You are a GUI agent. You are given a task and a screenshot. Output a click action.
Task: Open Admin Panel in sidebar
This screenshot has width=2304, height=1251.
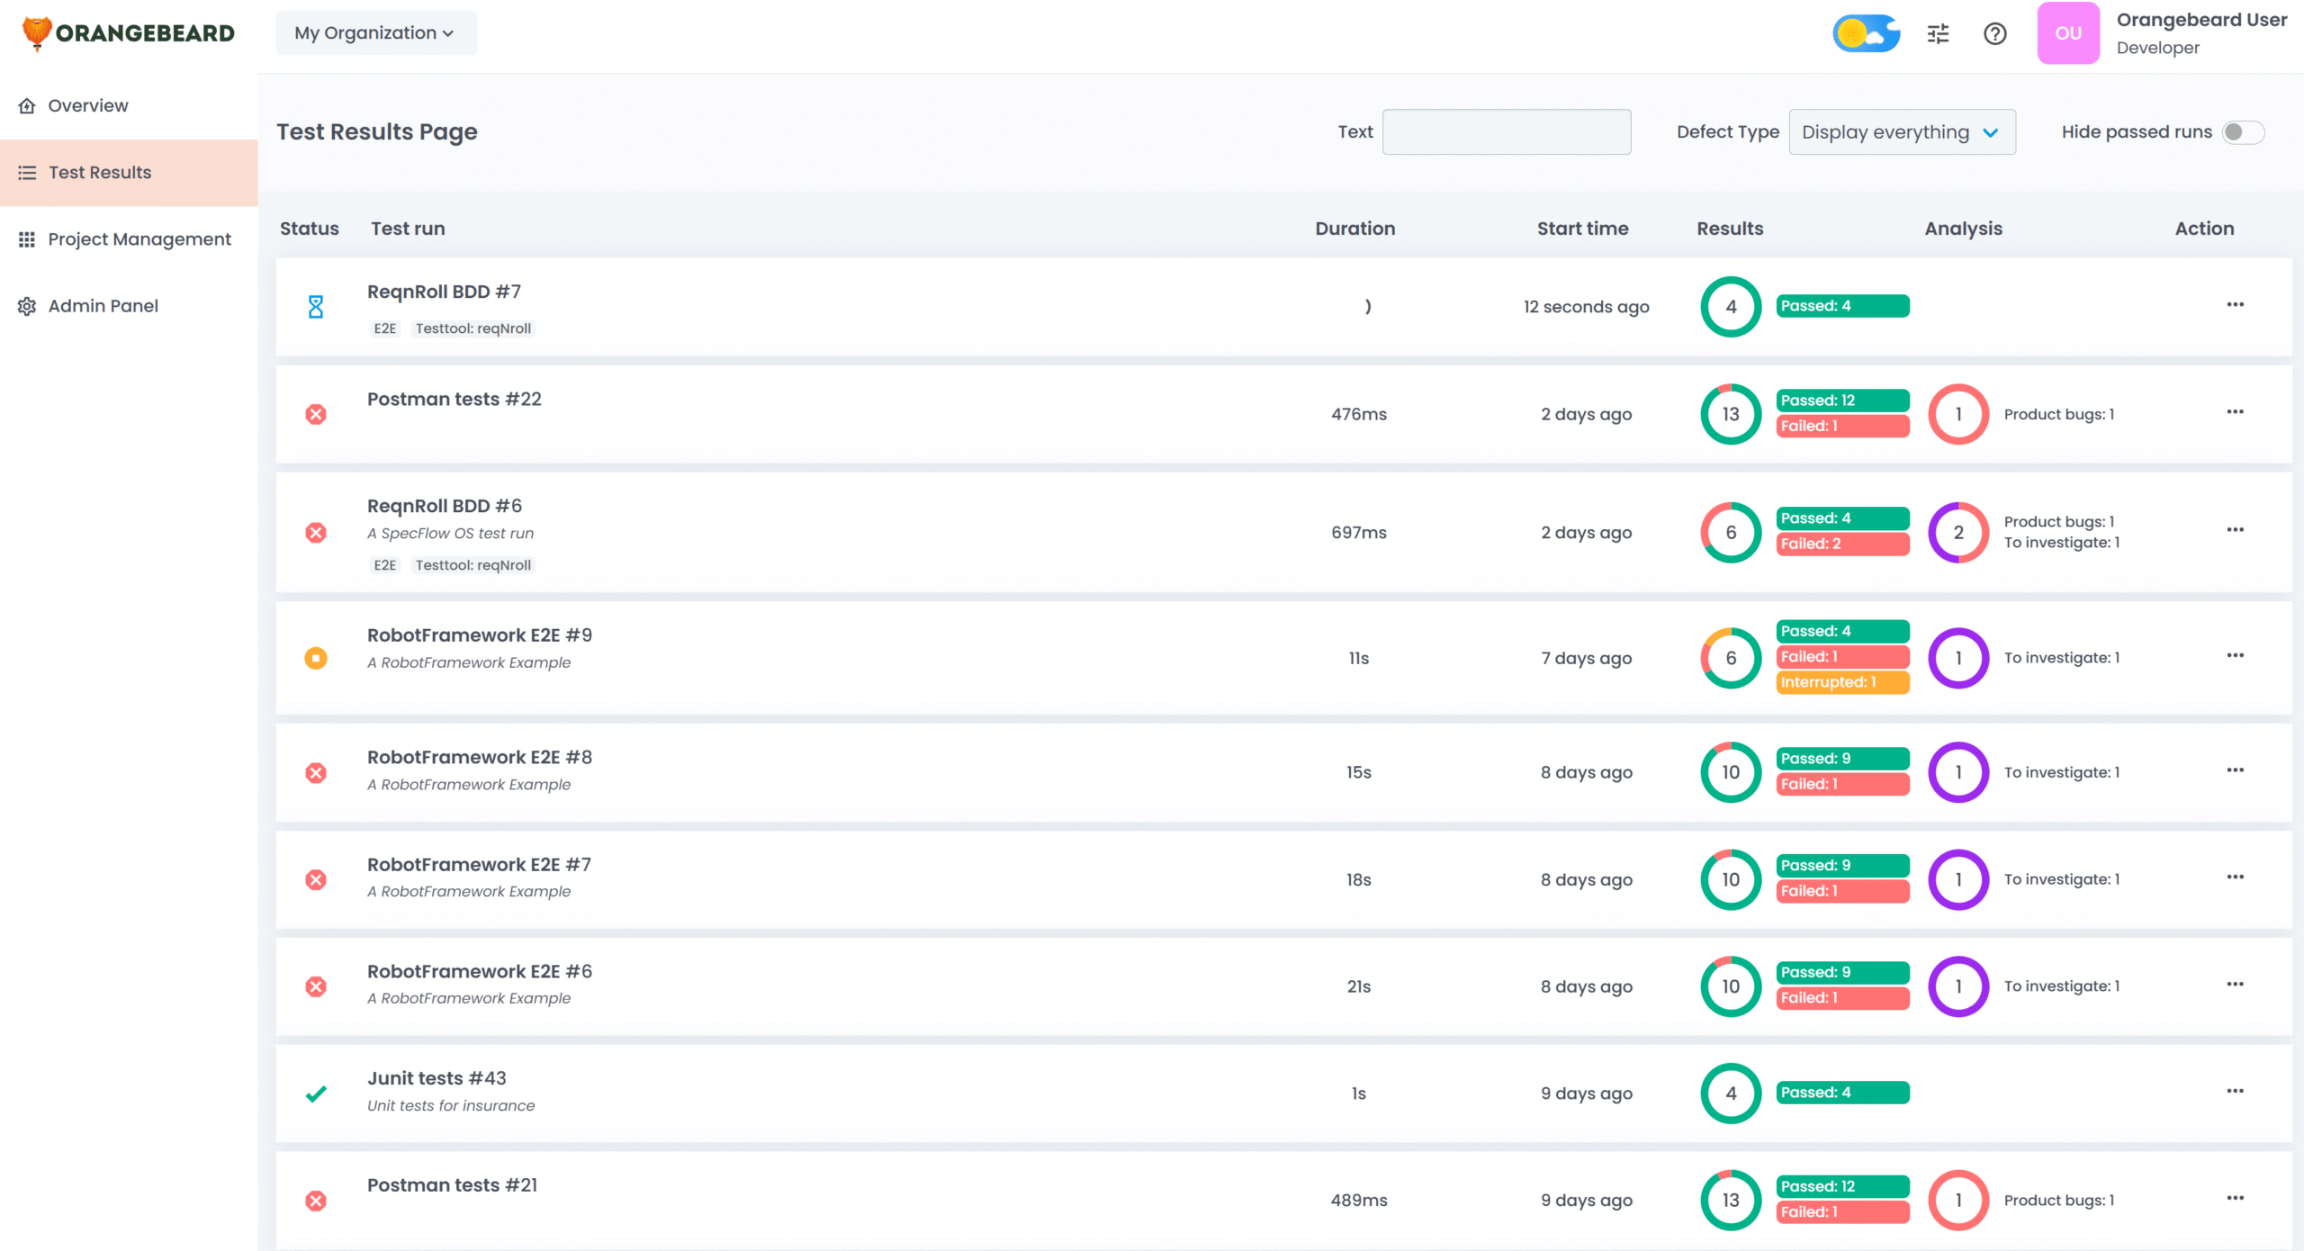point(103,306)
